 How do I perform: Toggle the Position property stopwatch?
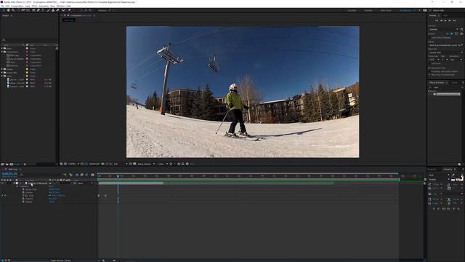click(23, 192)
